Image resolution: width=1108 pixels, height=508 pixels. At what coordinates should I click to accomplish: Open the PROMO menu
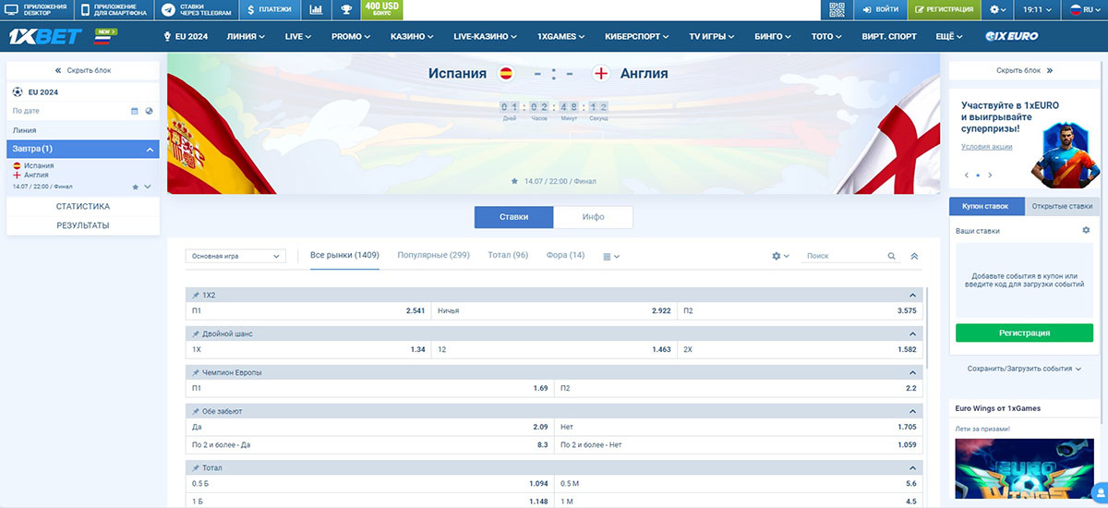pyautogui.click(x=351, y=37)
